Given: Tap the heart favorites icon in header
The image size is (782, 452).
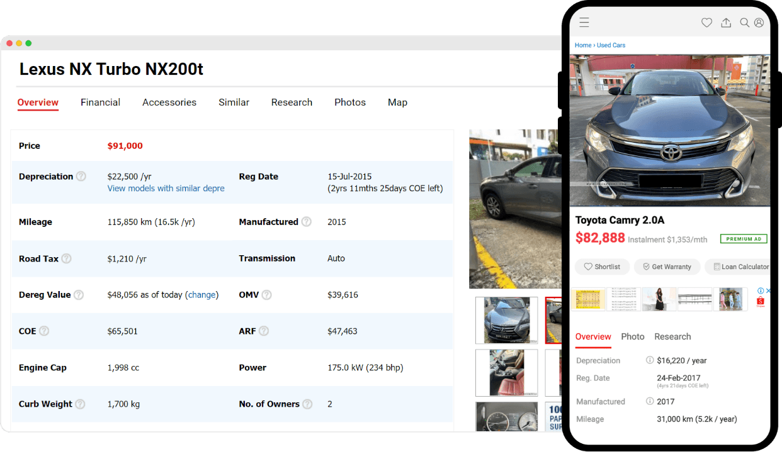Looking at the screenshot, I should [x=706, y=23].
